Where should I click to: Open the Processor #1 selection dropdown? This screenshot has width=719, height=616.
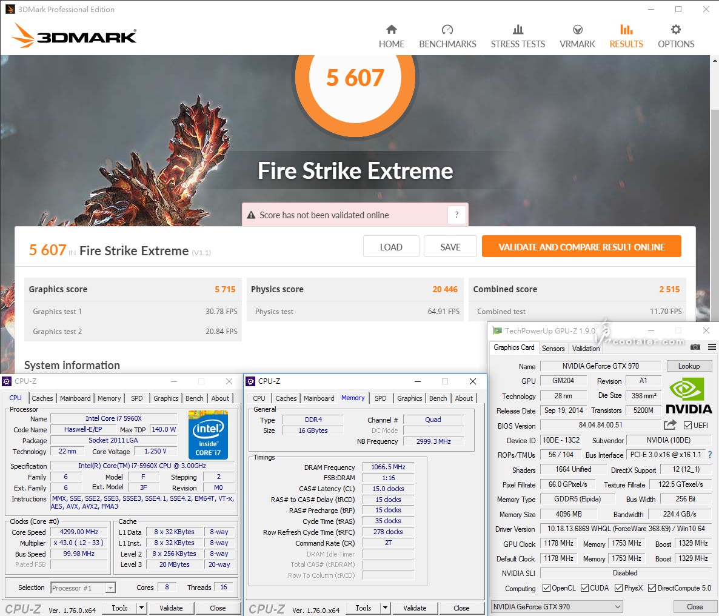[x=82, y=588]
